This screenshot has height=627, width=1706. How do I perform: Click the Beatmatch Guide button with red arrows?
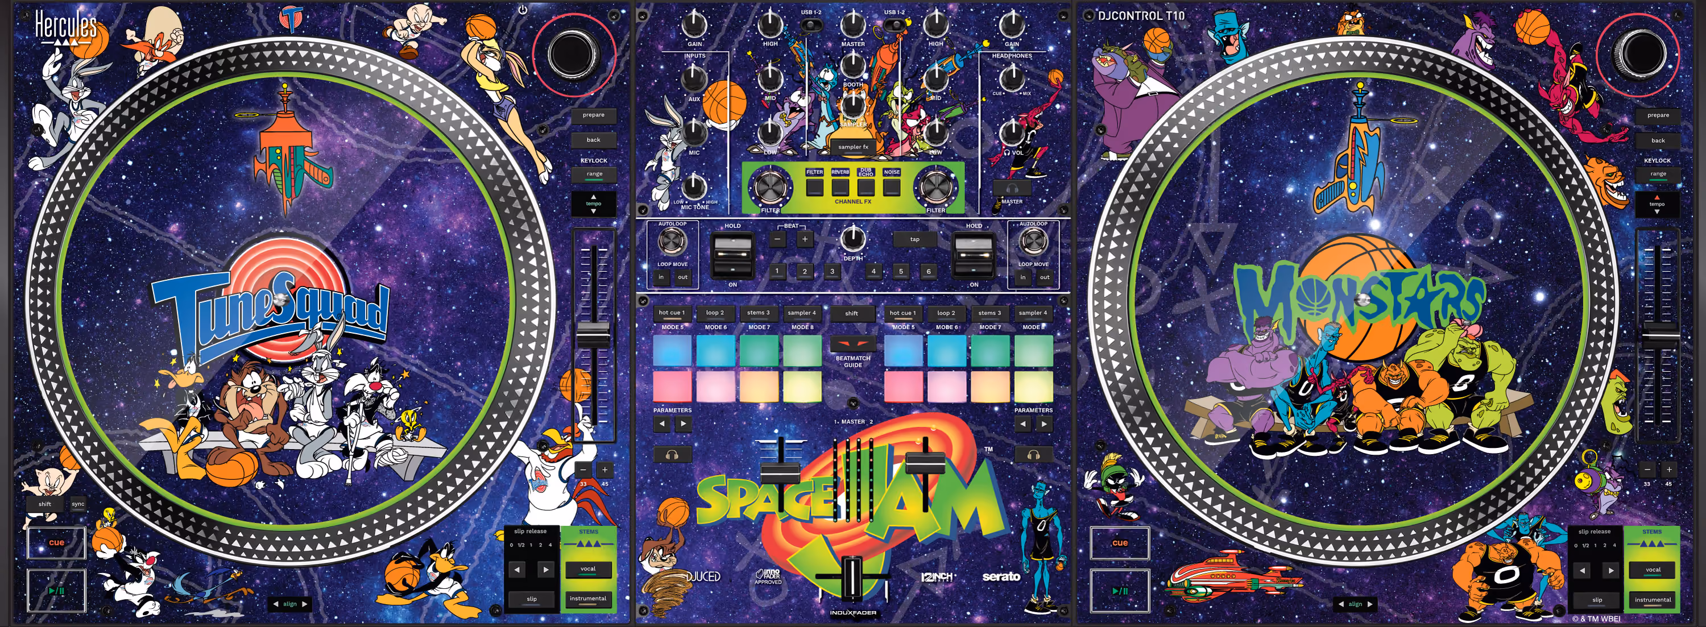pyautogui.click(x=852, y=344)
